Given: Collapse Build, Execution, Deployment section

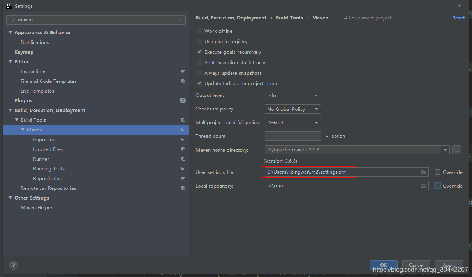Looking at the screenshot, I should pos(11,110).
